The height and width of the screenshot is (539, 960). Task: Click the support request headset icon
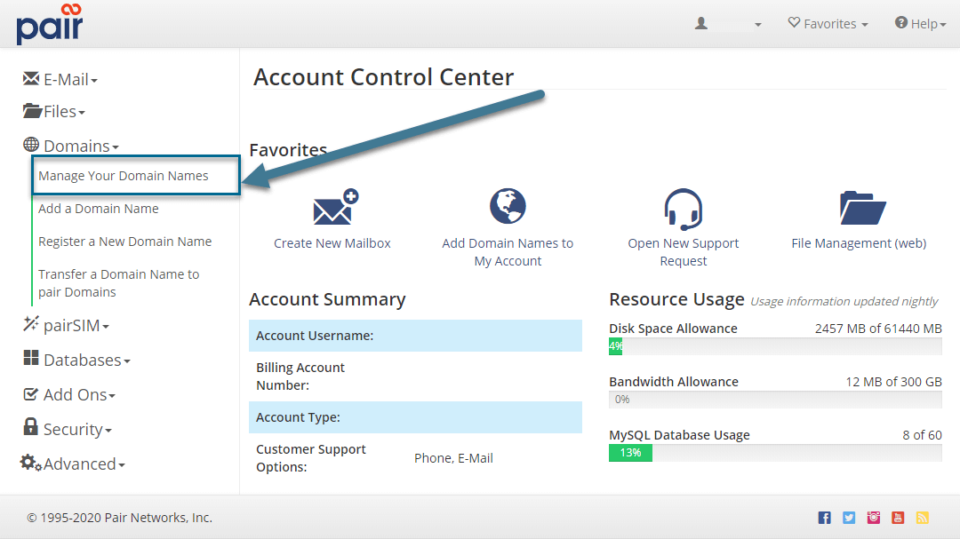pos(684,209)
